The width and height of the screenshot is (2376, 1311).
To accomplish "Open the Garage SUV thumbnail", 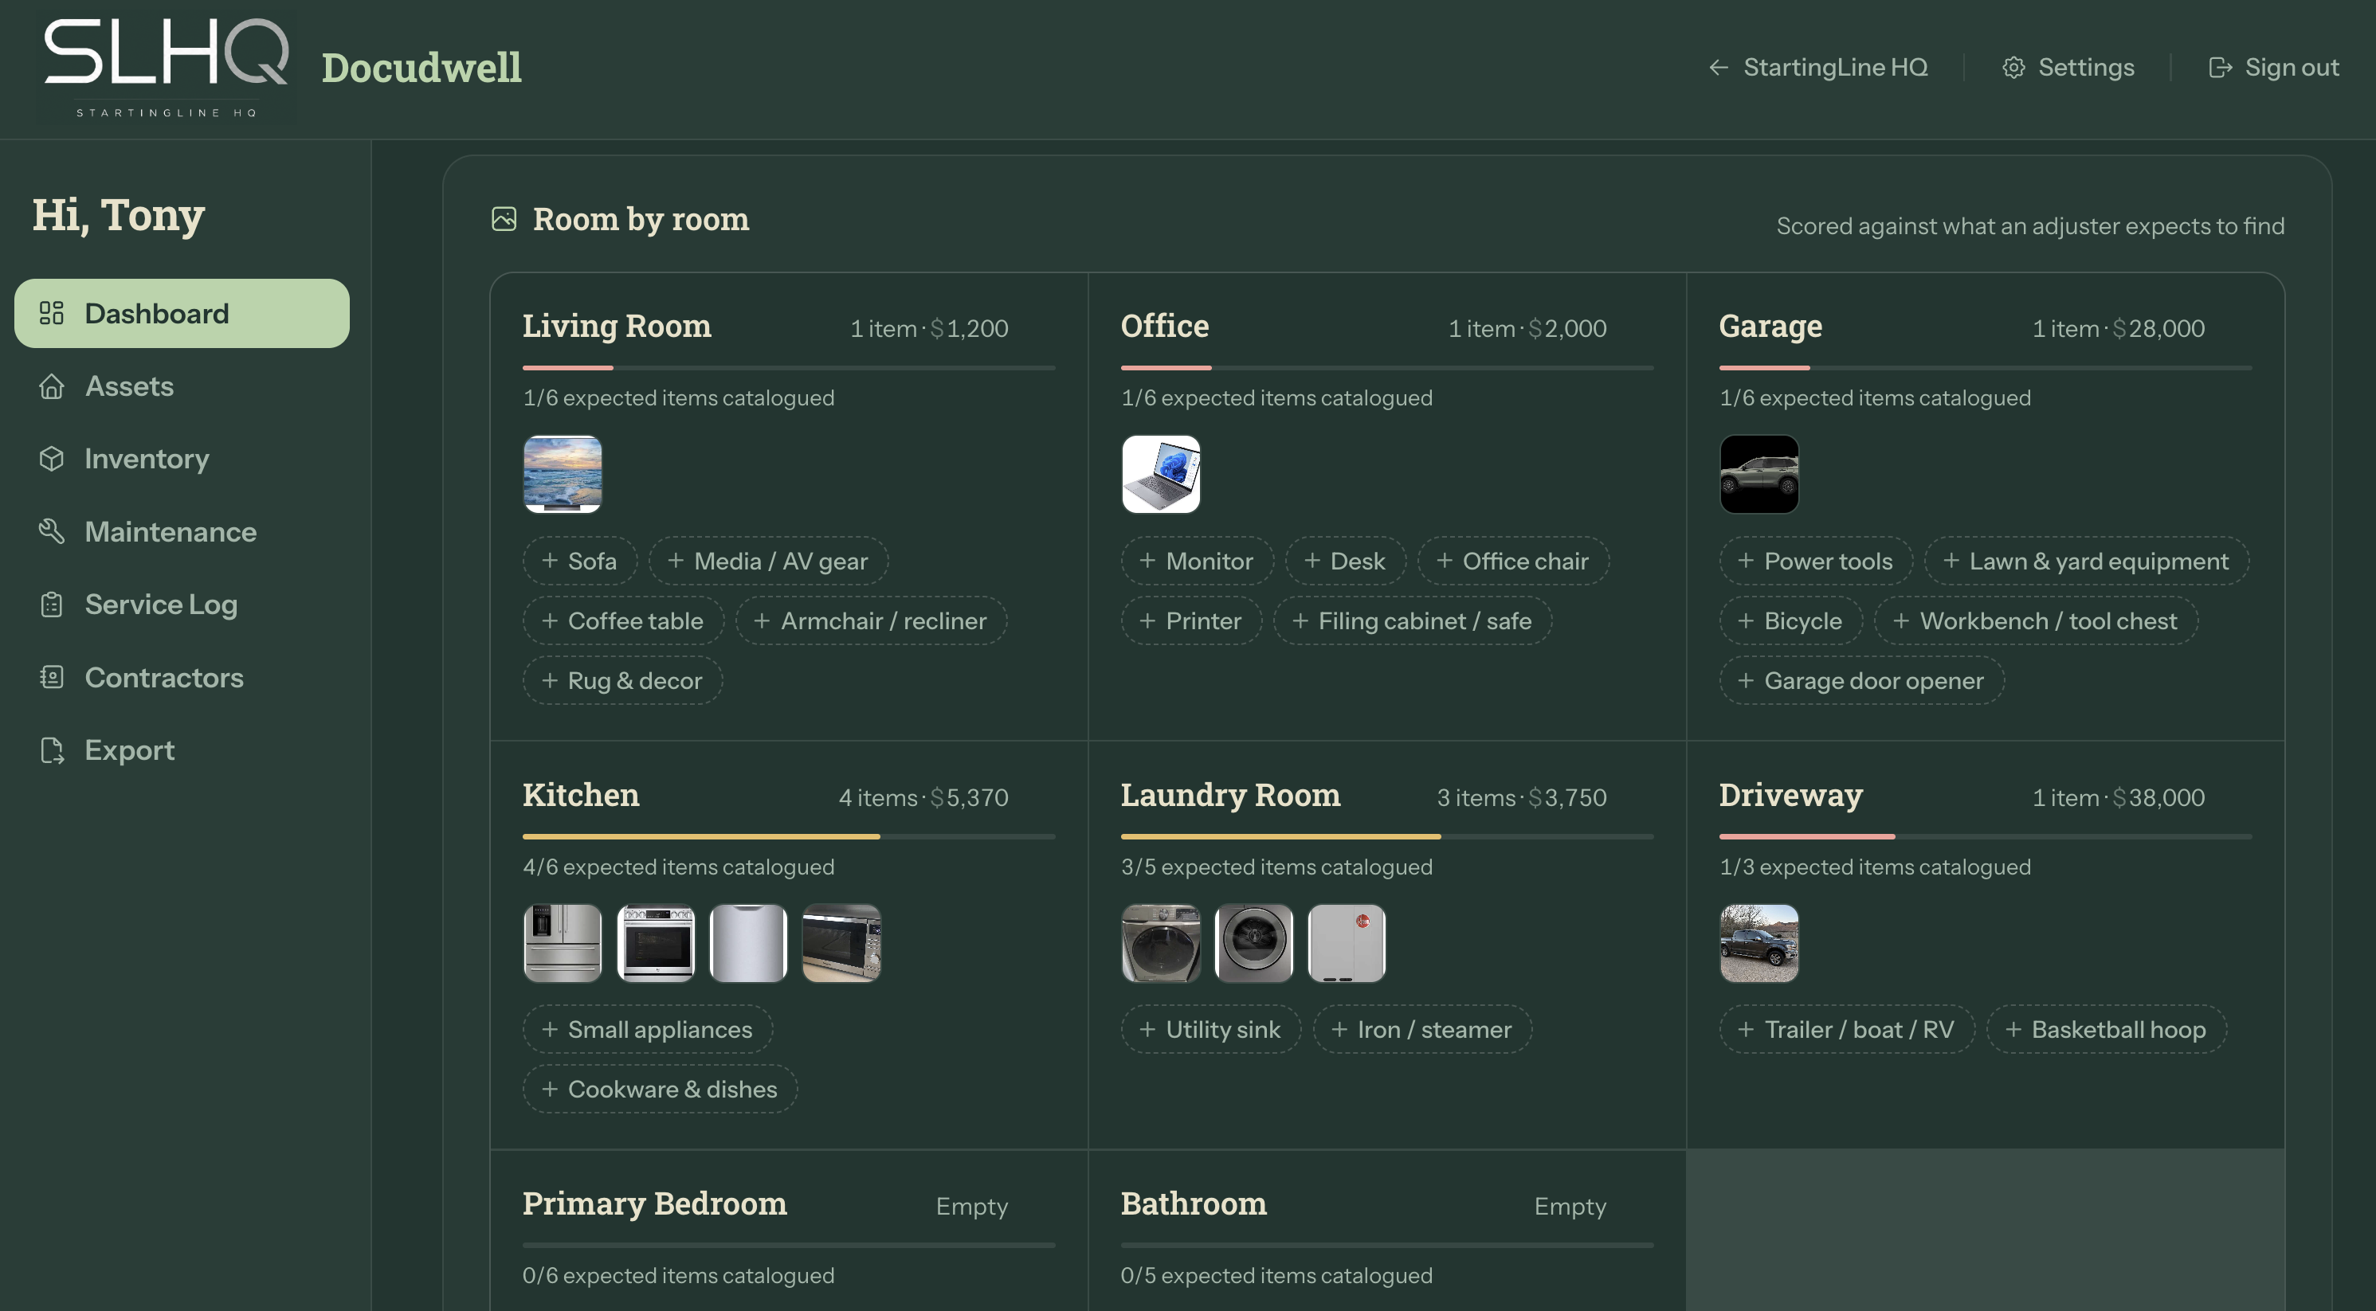I will [1760, 474].
